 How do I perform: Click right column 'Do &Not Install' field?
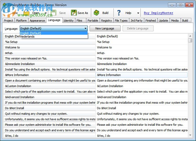pyautogui.click(x=141, y=108)
